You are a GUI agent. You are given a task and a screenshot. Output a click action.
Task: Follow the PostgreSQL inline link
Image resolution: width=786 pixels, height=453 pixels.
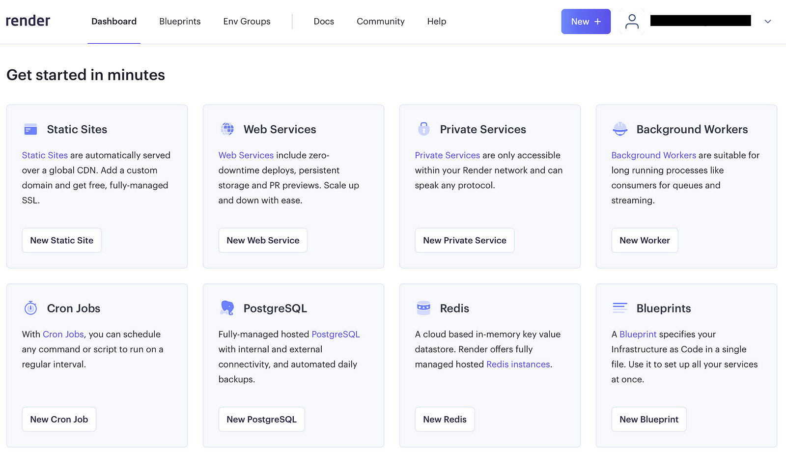click(x=336, y=334)
